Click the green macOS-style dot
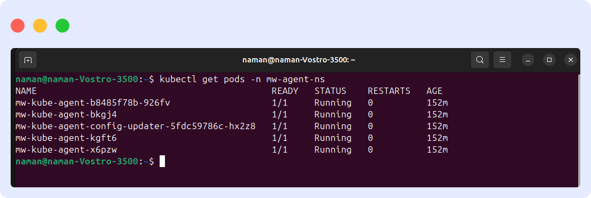 [x=62, y=26]
